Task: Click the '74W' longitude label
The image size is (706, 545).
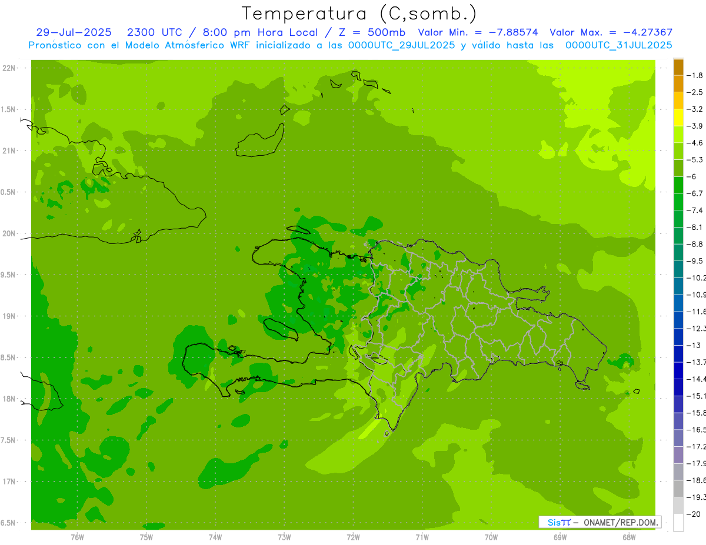Action: pyautogui.click(x=215, y=537)
